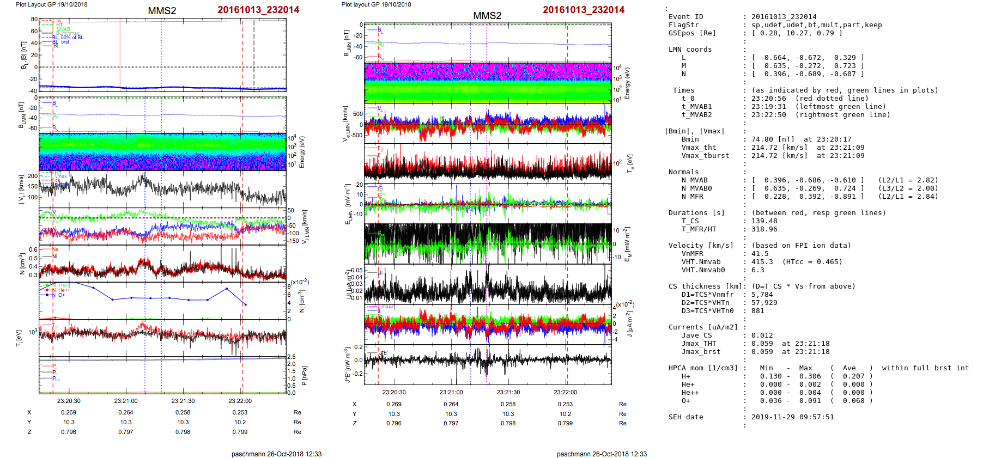The width and height of the screenshot is (983, 458).
Task: Click the paschmann footer under the left plot
Action: click(276, 454)
